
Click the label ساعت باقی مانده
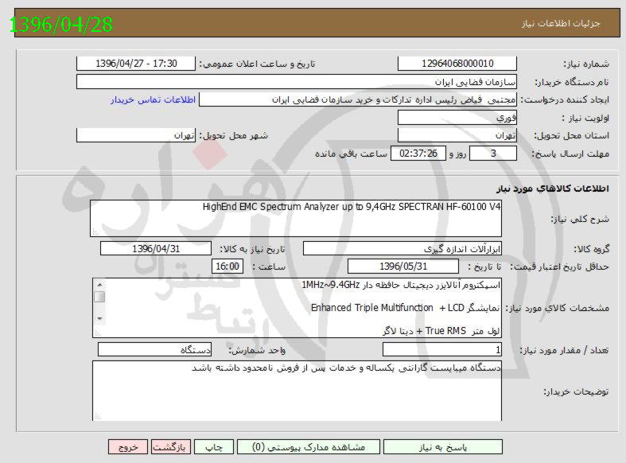[x=351, y=154]
